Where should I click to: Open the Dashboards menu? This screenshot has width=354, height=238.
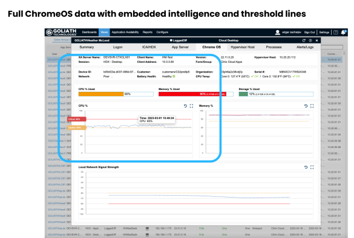pos(90,32)
